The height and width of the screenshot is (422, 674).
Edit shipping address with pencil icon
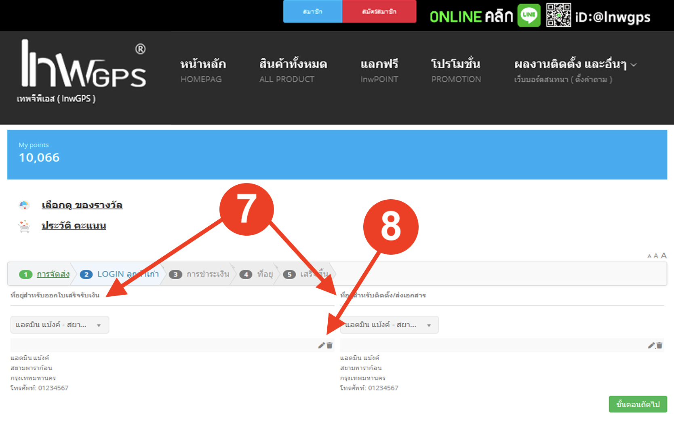[651, 345]
